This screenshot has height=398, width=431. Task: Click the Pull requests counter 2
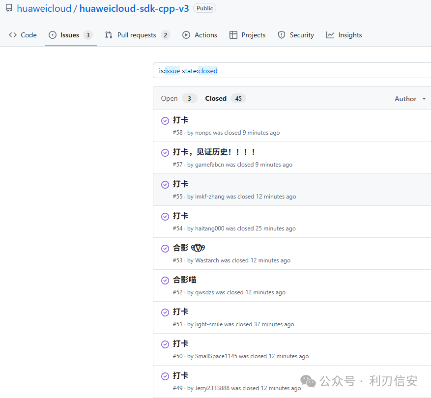[166, 35]
